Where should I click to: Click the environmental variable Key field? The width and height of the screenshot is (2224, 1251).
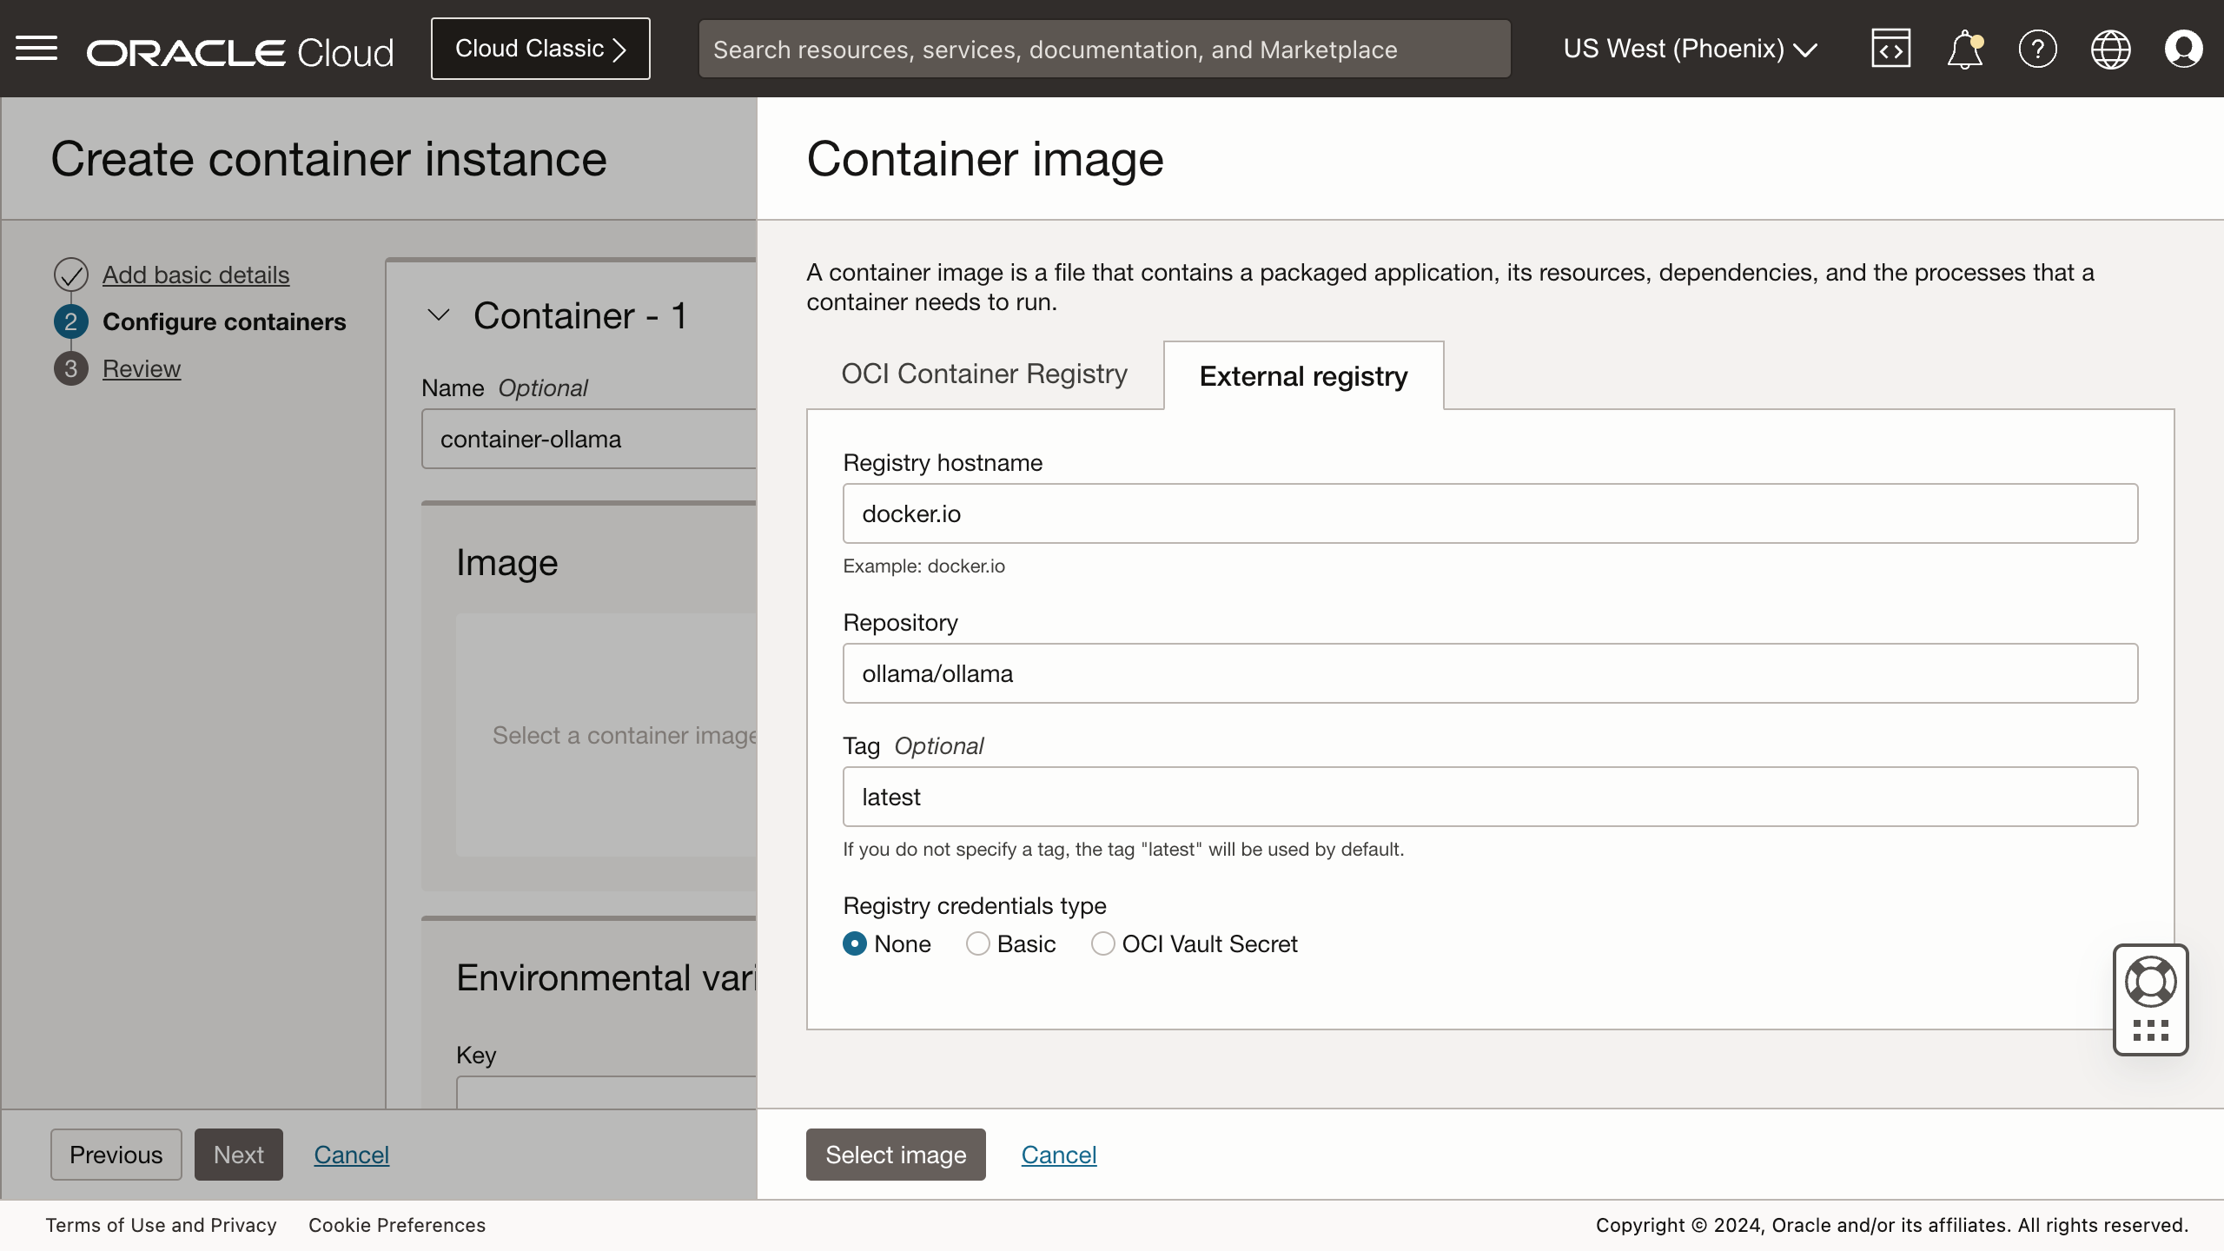coord(606,1092)
